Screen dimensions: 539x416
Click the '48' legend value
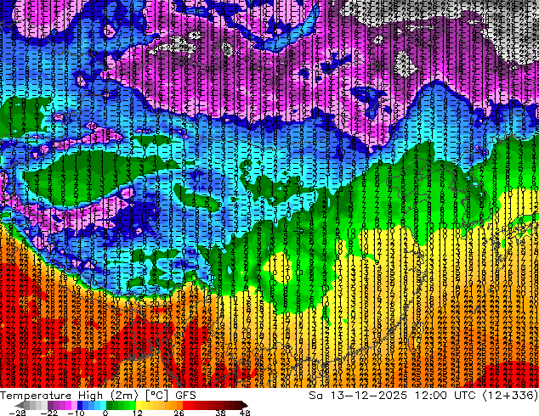(245, 413)
